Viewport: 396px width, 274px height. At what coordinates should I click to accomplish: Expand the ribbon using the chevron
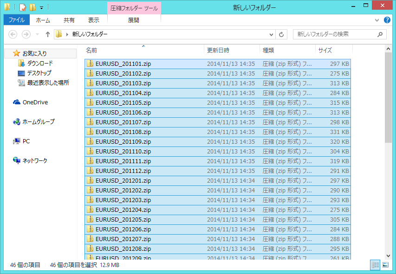tap(377, 20)
